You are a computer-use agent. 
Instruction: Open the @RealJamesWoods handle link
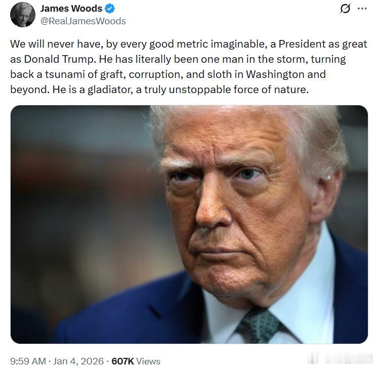tap(83, 21)
